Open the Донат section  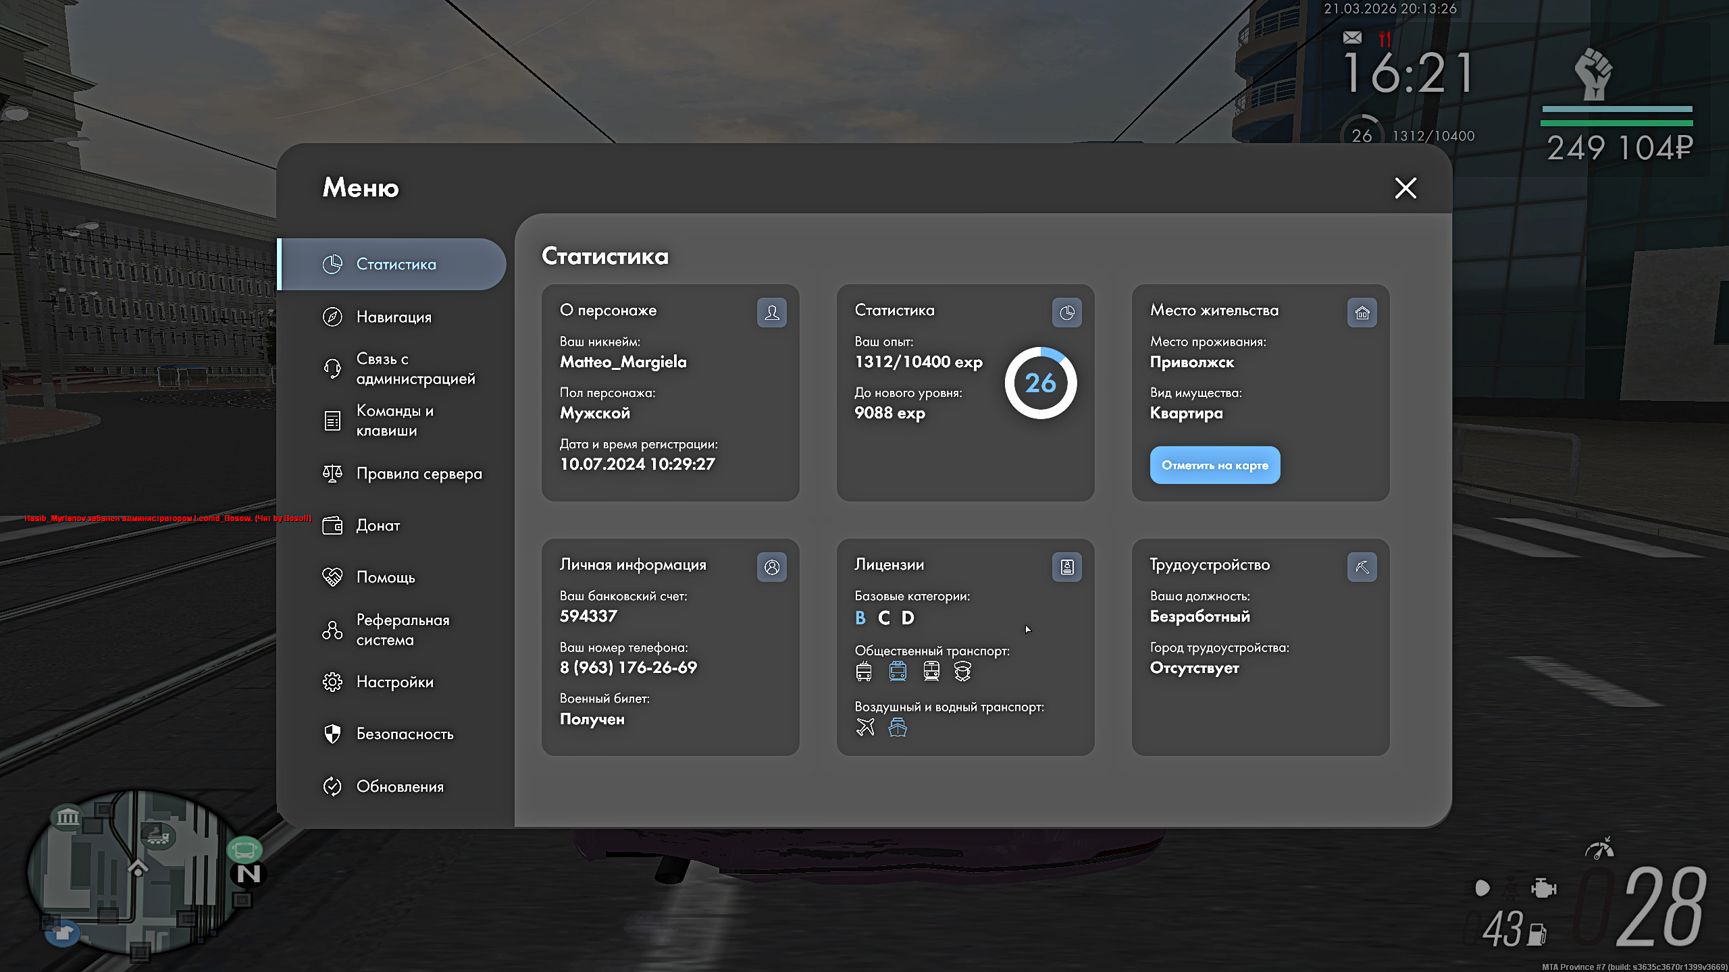(378, 525)
